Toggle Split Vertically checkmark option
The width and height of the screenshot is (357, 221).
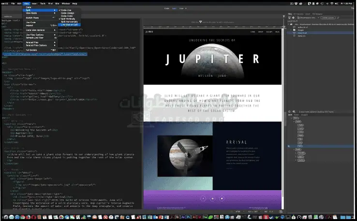(68, 18)
